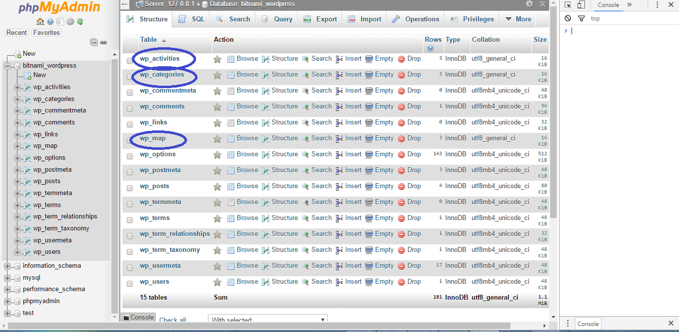
Task: Click Drop icon for wp_users row
Action: pyautogui.click(x=401, y=282)
